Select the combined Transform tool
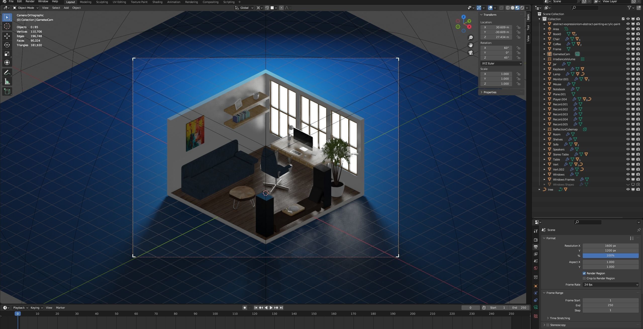 (7, 62)
